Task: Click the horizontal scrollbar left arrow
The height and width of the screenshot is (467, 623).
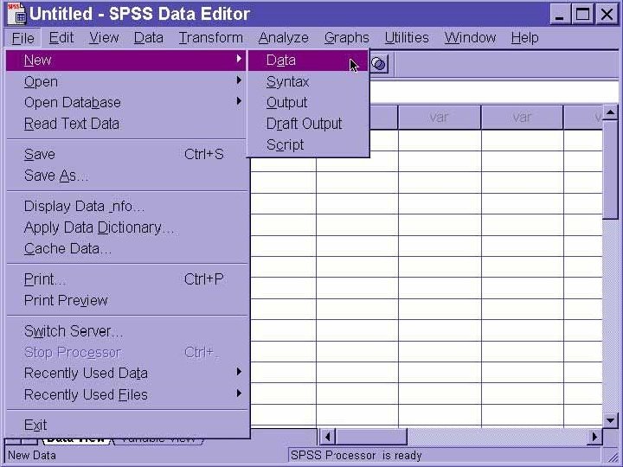Action: click(328, 437)
